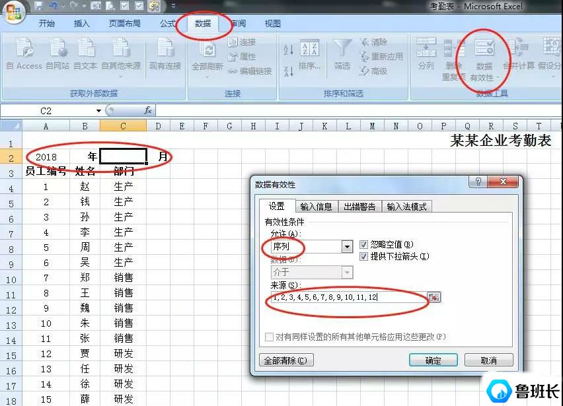Viewport: 563px width, 406px height.
Task: Check apply changes to same-setting cells option
Action: [x=270, y=337]
